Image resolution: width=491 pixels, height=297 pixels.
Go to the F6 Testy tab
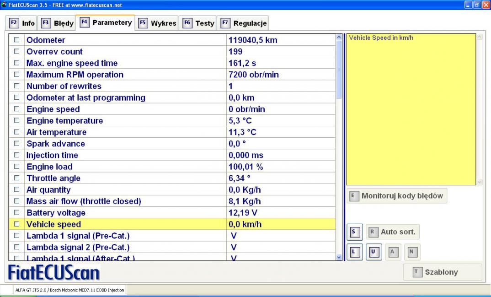[x=198, y=23]
